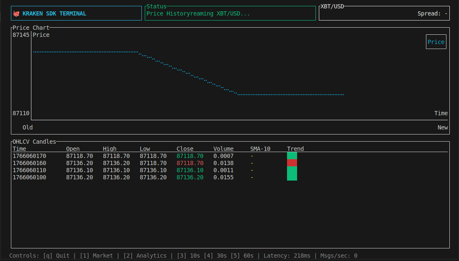This screenshot has height=261, width=459.
Task: Click the red Trend block for 1766060160
Action: click(x=292, y=163)
